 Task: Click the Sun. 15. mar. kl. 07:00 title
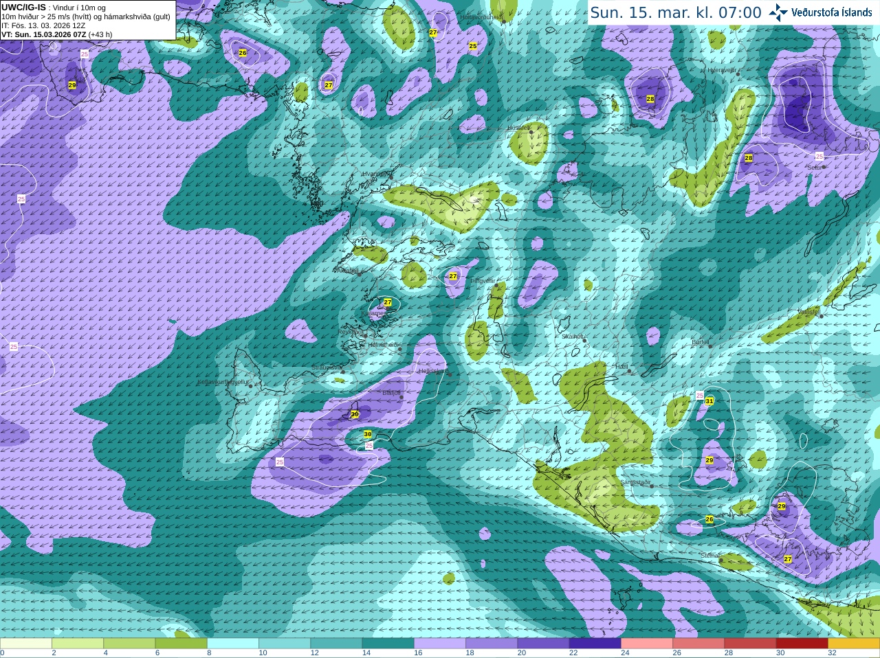tap(676, 12)
